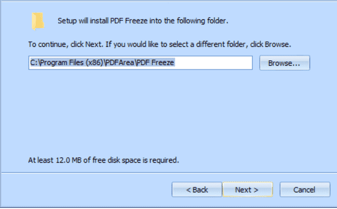Cancel the PDF Freeze setup
337x209 pixels.
click(305, 190)
